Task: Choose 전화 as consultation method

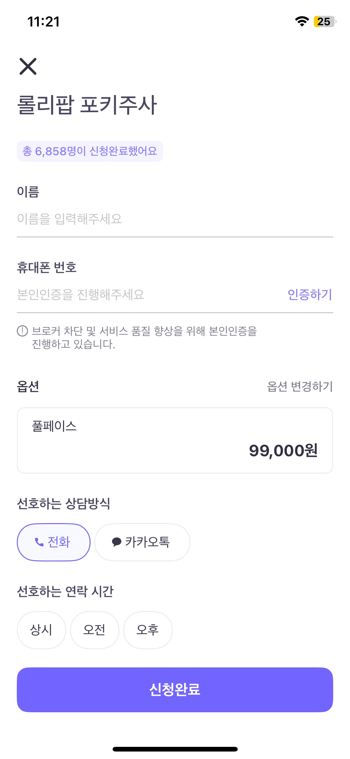Action: (54, 542)
